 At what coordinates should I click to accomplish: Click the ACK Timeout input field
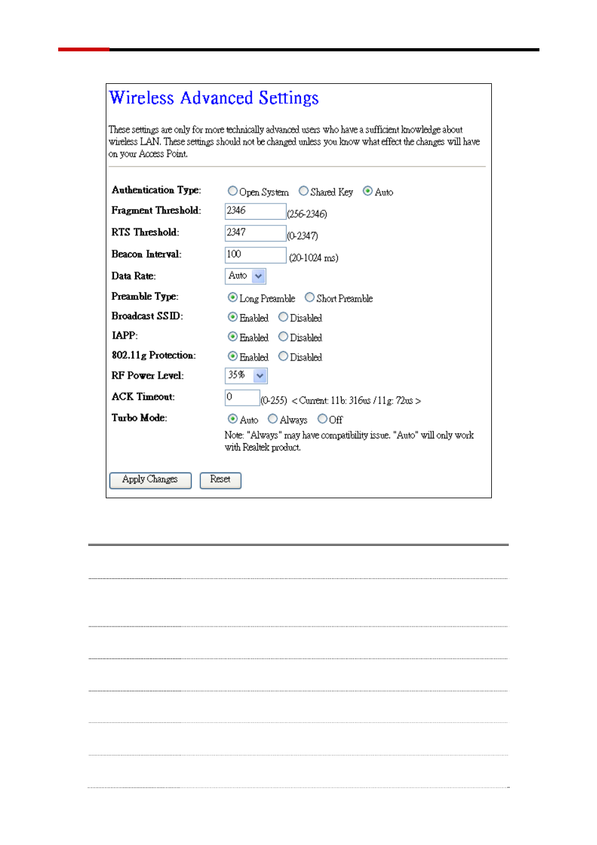coord(242,397)
